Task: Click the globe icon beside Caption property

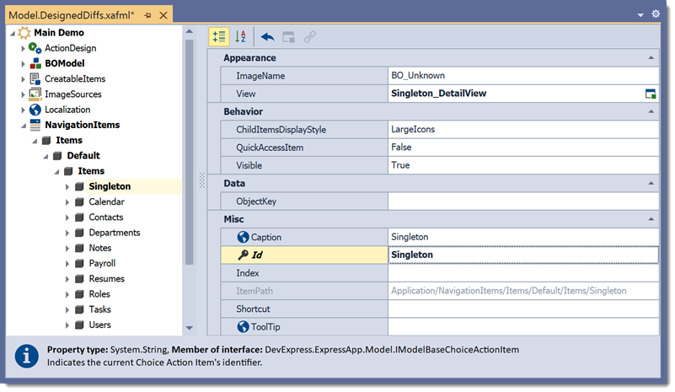Action: (x=244, y=237)
